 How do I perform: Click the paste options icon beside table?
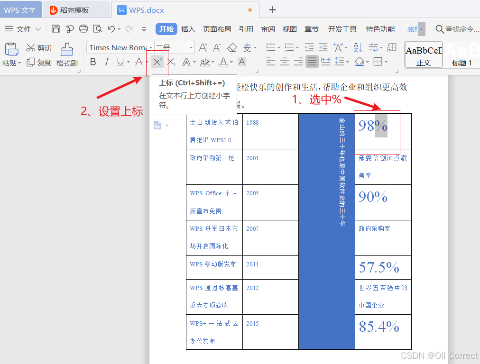click(157, 125)
